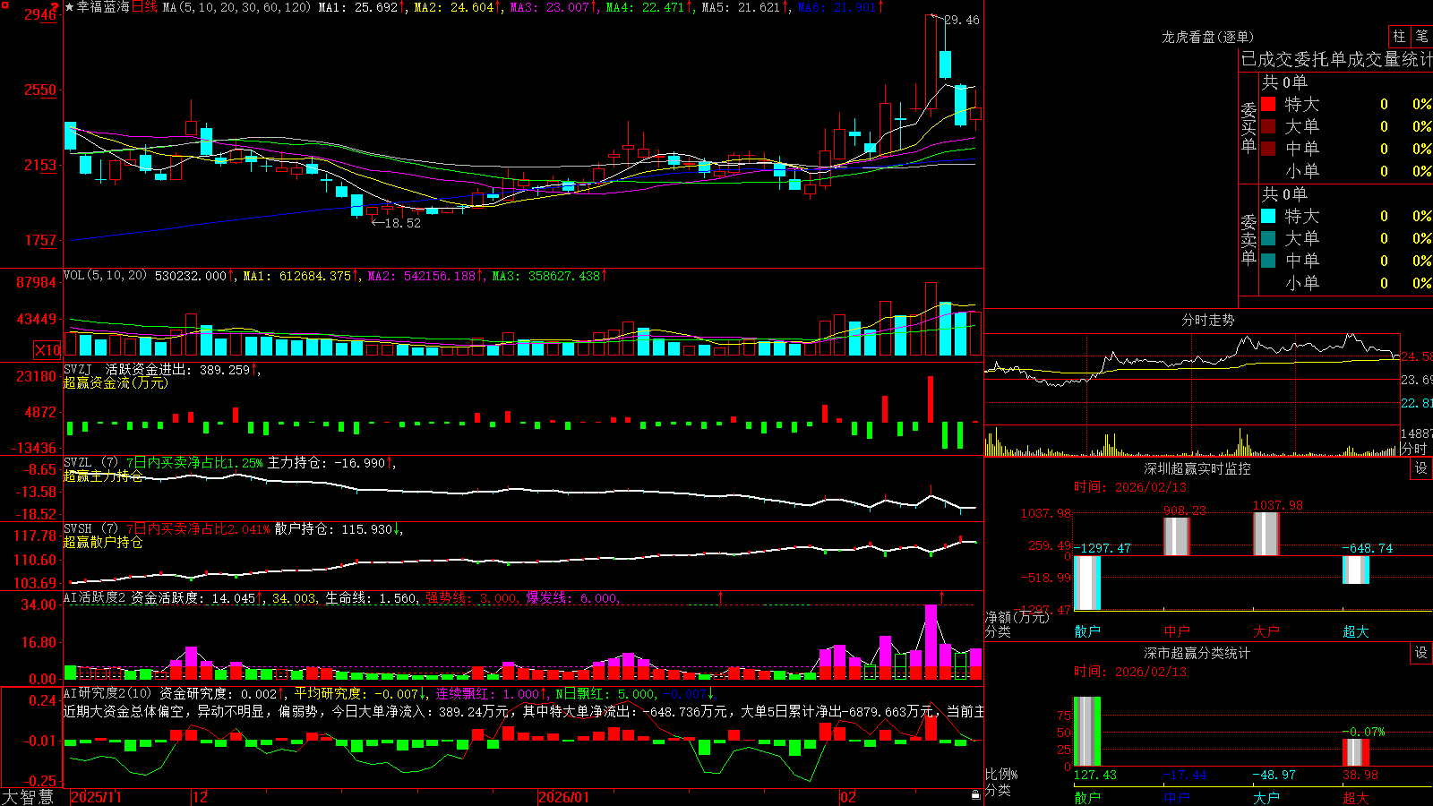Switch order display to 柱 bar mode

(1399, 37)
